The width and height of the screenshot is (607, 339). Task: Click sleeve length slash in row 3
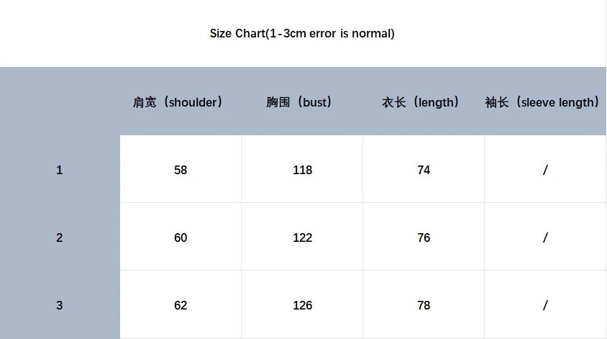[545, 305]
